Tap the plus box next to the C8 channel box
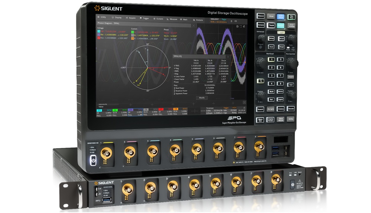This screenshot has height=213, width=371. point(194,111)
